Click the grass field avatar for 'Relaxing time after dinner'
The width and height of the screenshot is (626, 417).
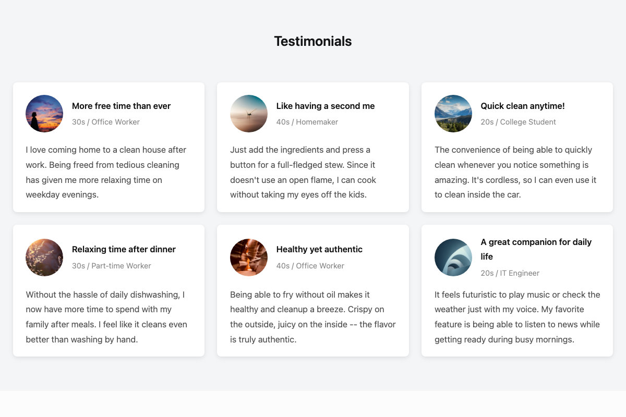(44, 257)
